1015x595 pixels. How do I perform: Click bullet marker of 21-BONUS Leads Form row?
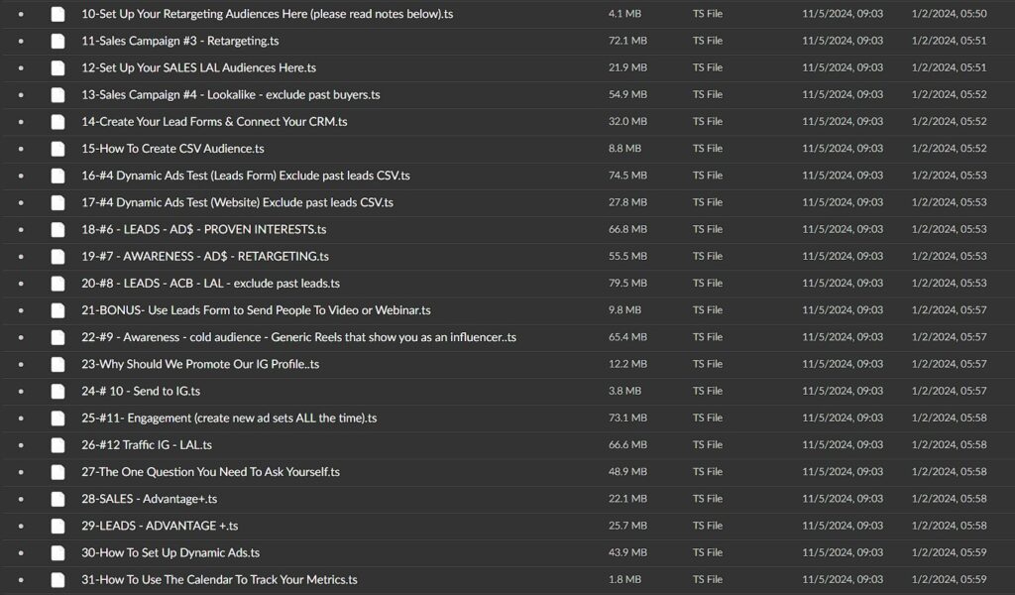coord(22,310)
